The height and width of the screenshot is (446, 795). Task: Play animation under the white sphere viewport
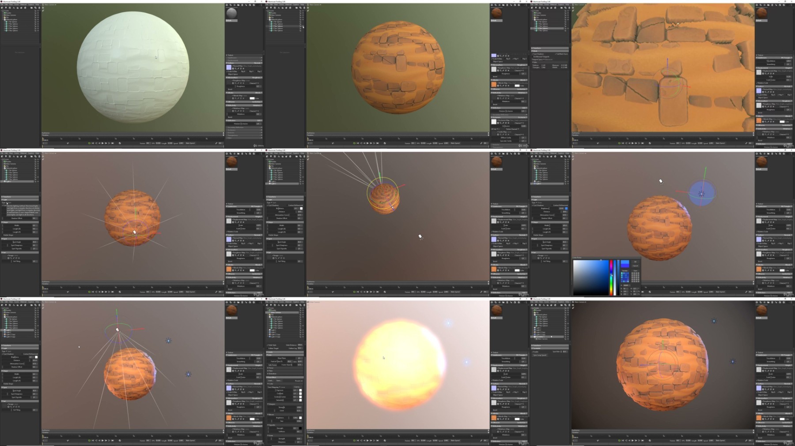click(x=102, y=143)
